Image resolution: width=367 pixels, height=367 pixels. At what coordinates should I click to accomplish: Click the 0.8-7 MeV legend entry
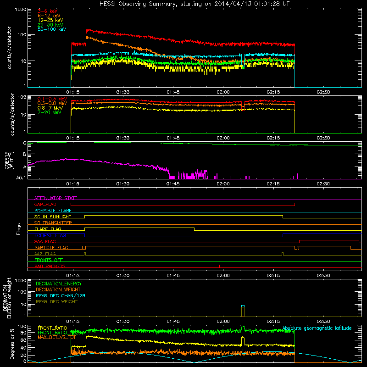point(50,108)
